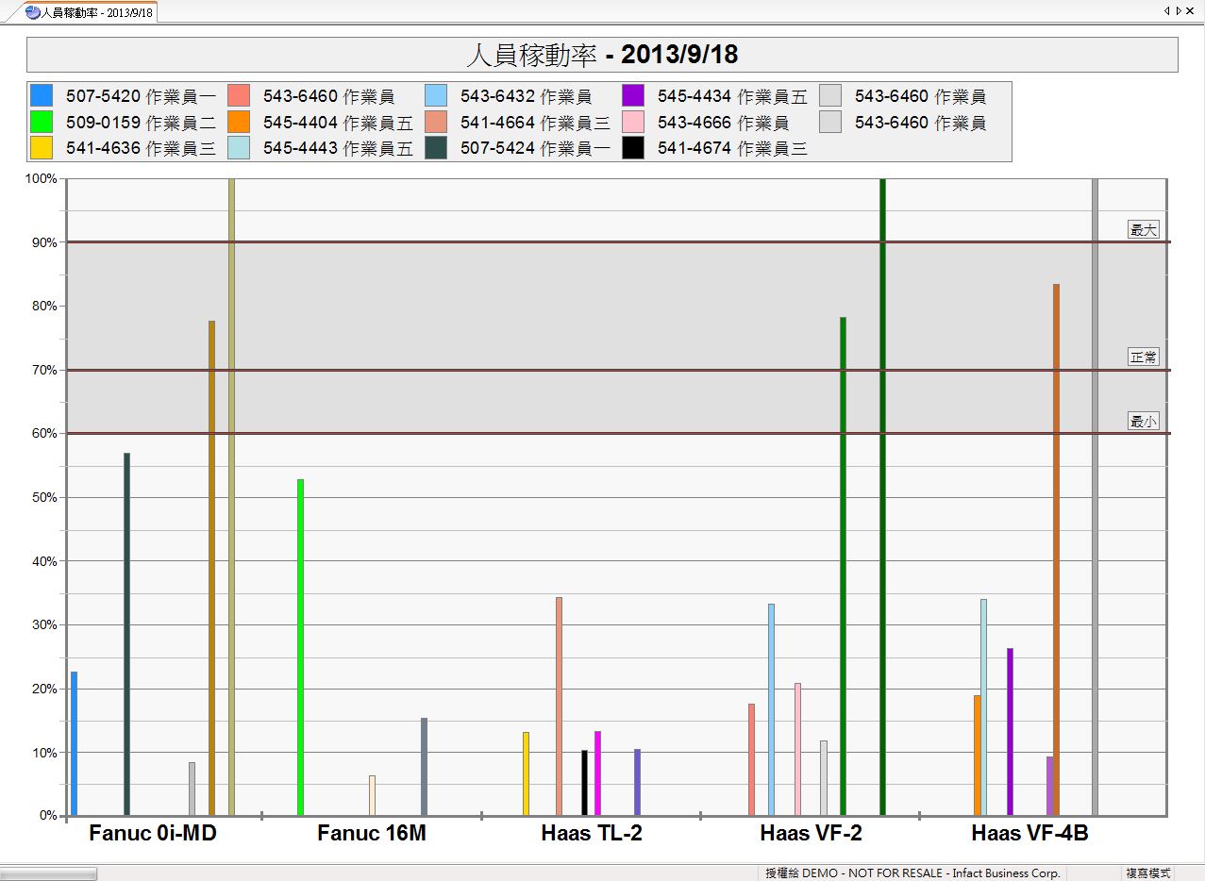The width and height of the screenshot is (1205, 881).
Task: Click the 100% y-axis label
Action: click(x=43, y=178)
